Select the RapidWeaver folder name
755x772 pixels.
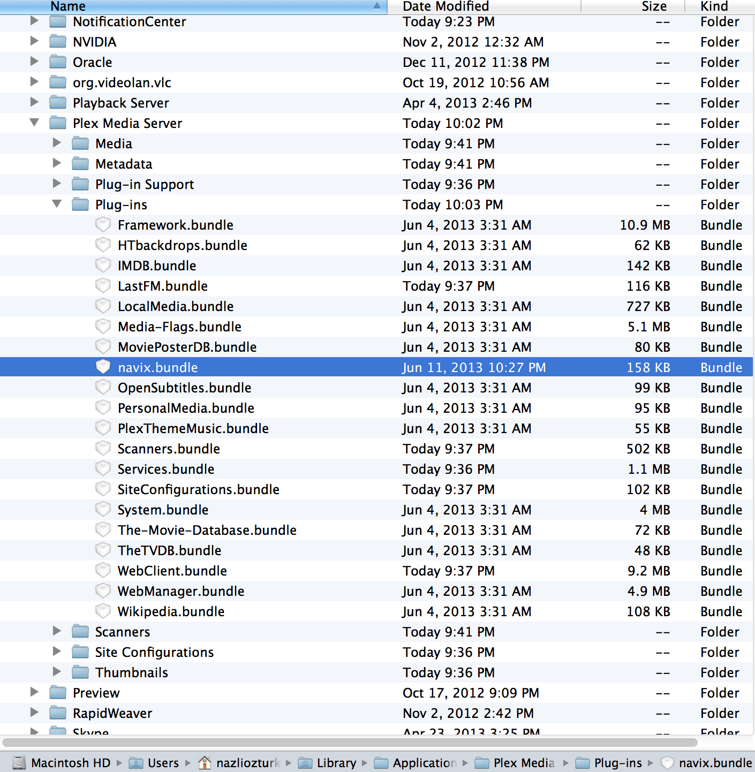click(112, 713)
